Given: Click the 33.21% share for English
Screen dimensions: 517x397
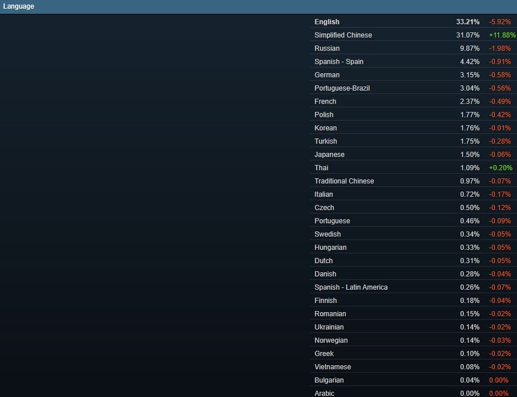Looking at the screenshot, I should coord(467,22).
